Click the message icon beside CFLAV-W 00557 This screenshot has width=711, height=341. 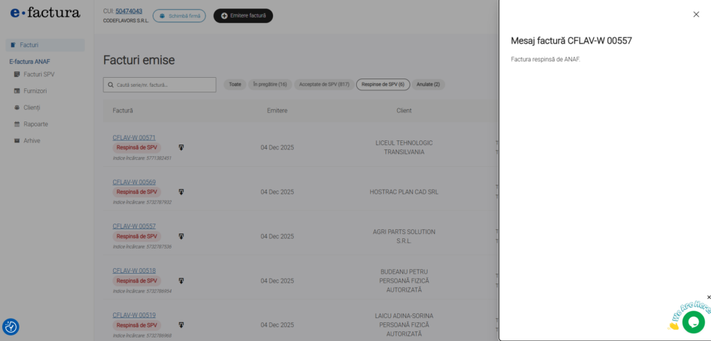(x=181, y=236)
